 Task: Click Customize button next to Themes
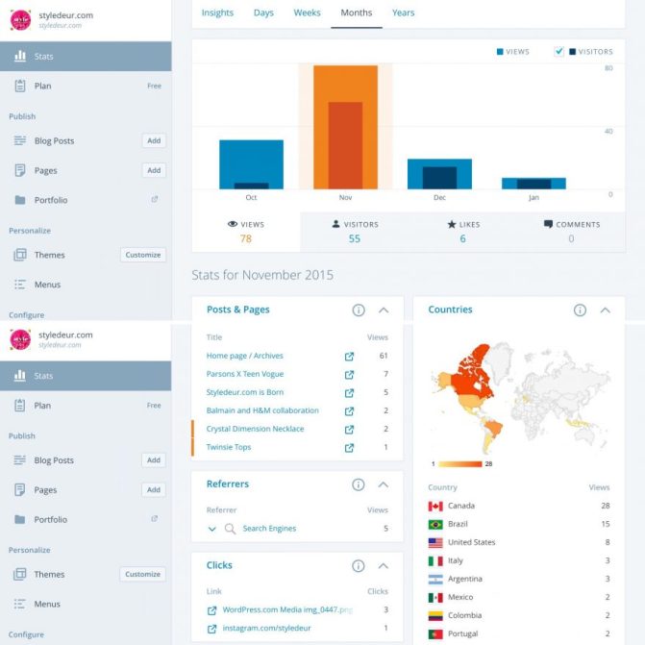click(x=142, y=255)
